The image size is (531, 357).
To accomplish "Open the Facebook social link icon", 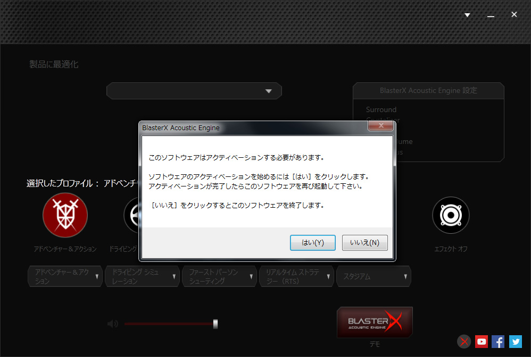I will tap(498, 342).
